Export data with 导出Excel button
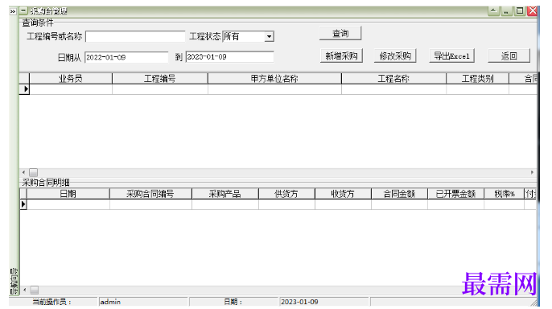Viewport: 552px width, 309px height. coord(451,56)
